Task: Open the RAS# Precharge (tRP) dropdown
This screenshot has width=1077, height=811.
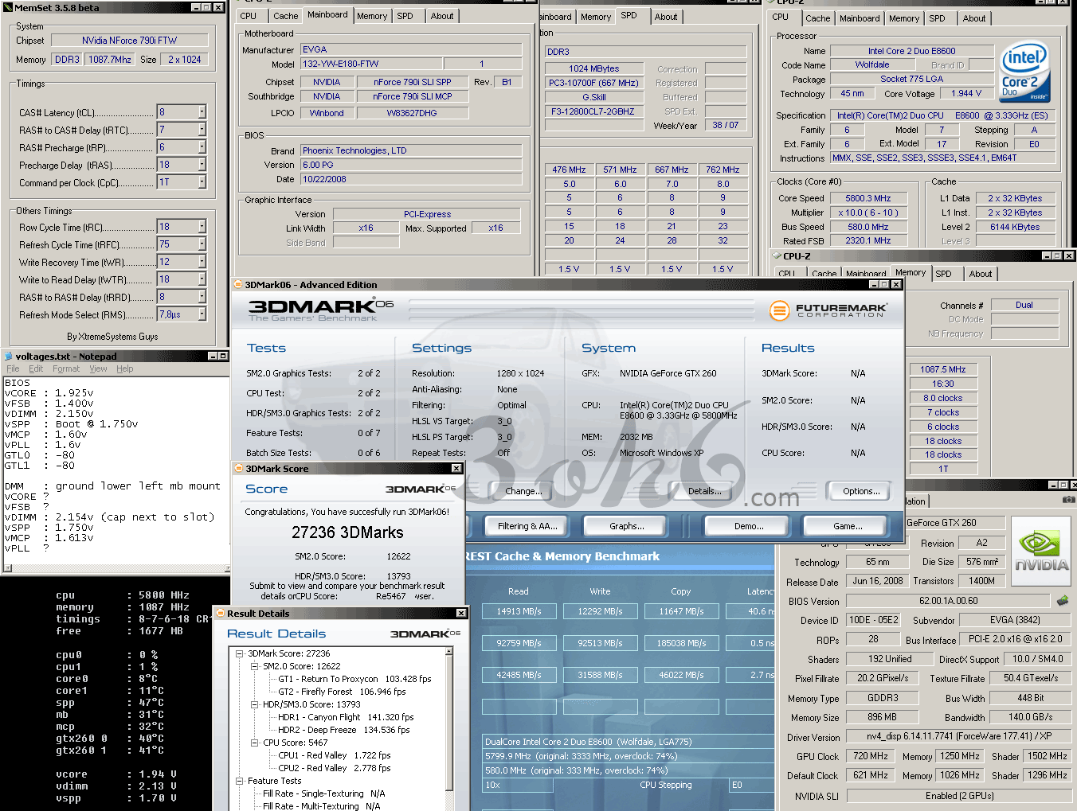Action: pos(202,147)
